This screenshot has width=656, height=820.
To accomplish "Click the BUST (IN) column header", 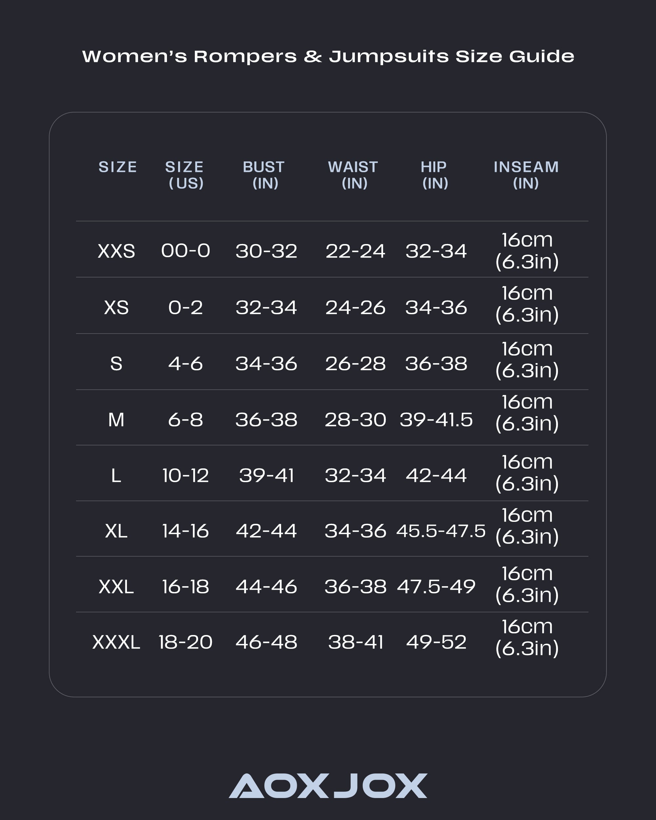I will [265, 175].
